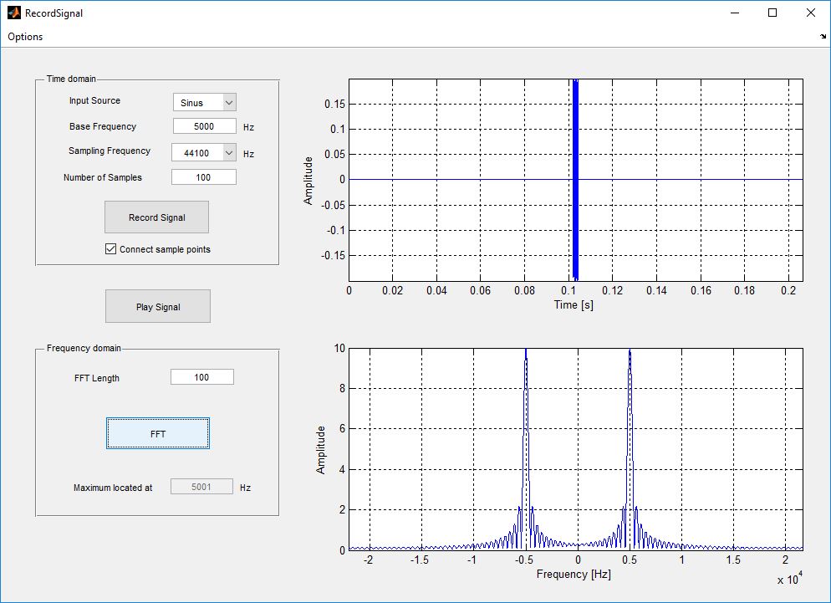Screen dimensions: 831x603
Task: Click the FFT button
Action: (158, 433)
